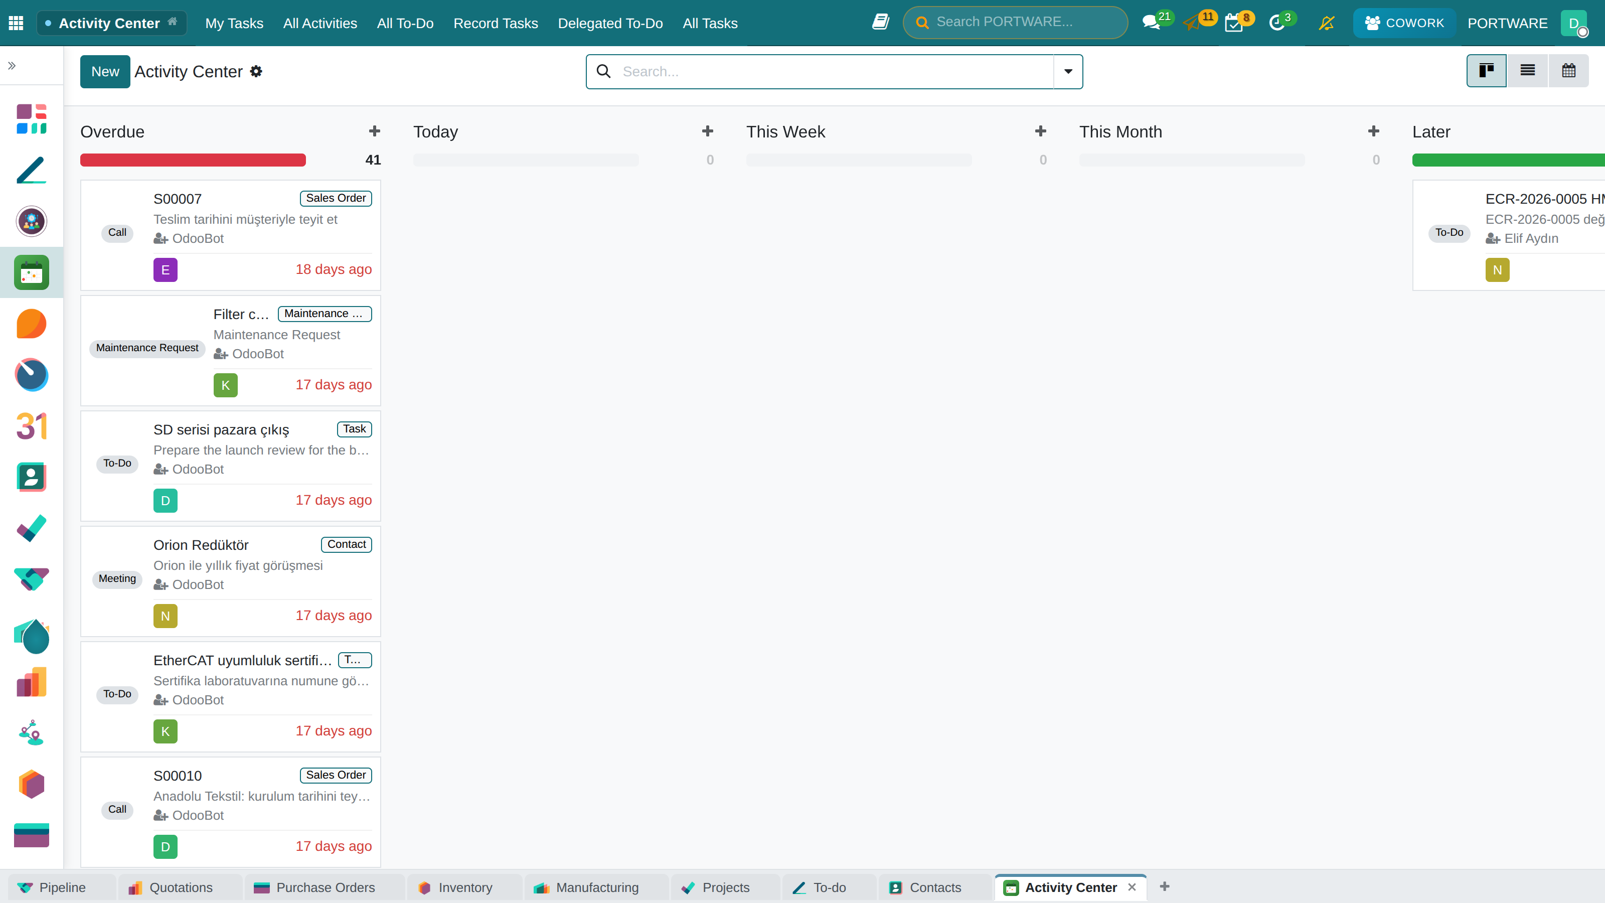The width and height of the screenshot is (1605, 903).
Task: Focus the Search PORTWARE global field
Action: [x=1015, y=23]
